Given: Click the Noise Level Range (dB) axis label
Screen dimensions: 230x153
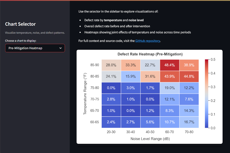Looking at the screenshot, I should click(150, 139).
